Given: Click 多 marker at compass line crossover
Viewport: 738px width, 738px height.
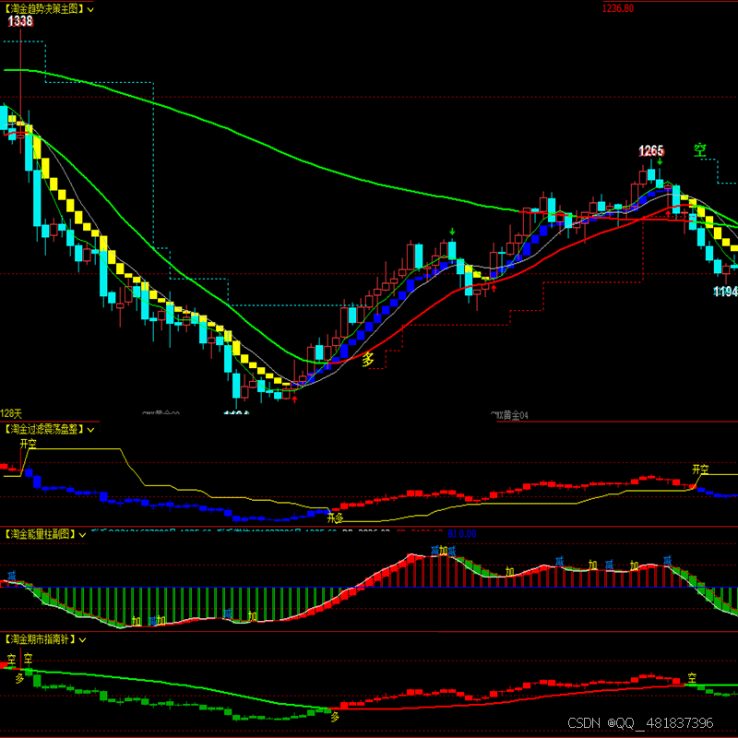Looking at the screenshot, I should [335, 717].
